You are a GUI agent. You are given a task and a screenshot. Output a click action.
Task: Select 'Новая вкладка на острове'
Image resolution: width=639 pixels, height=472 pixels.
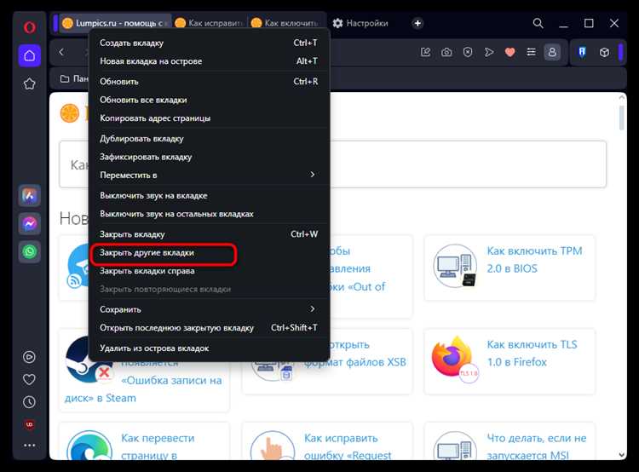pos(209,61)
